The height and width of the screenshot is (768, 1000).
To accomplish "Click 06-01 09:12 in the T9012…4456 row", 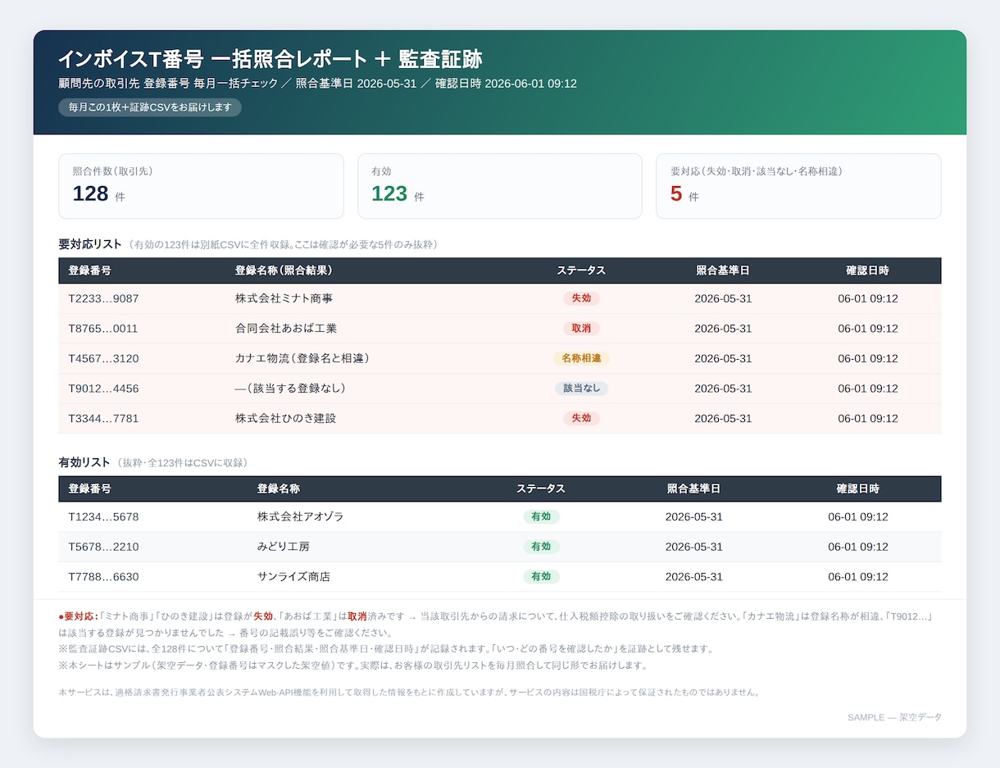I will 867,389.
